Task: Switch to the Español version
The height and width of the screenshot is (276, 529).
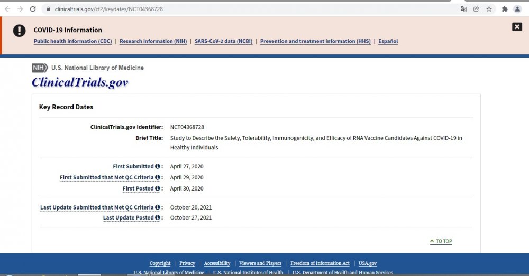Action: (x=388, y=41)
